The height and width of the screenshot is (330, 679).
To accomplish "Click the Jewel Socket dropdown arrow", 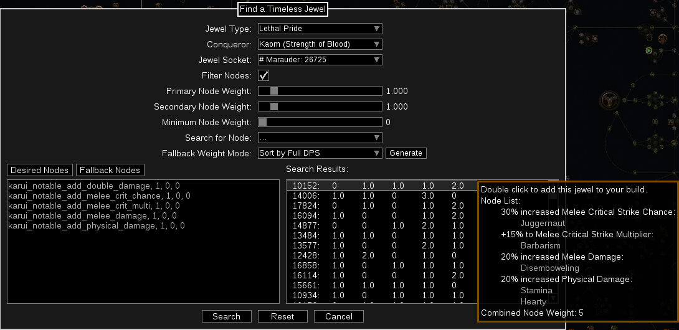I will [x=377, y=60].
